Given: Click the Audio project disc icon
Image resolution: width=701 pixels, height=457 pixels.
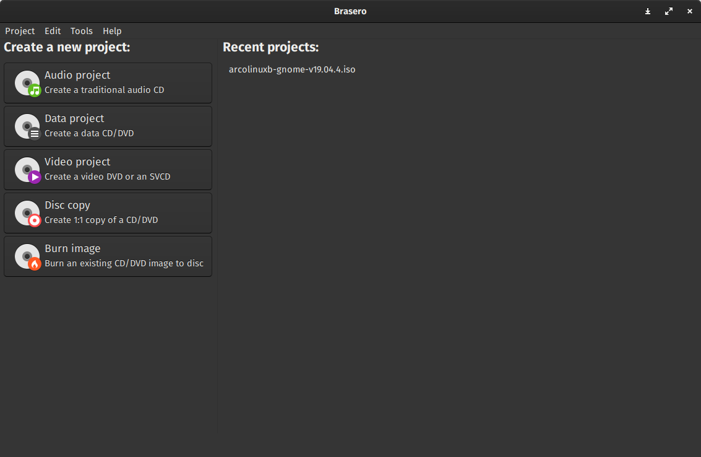Looking at the screenshot, I should 28,83.
